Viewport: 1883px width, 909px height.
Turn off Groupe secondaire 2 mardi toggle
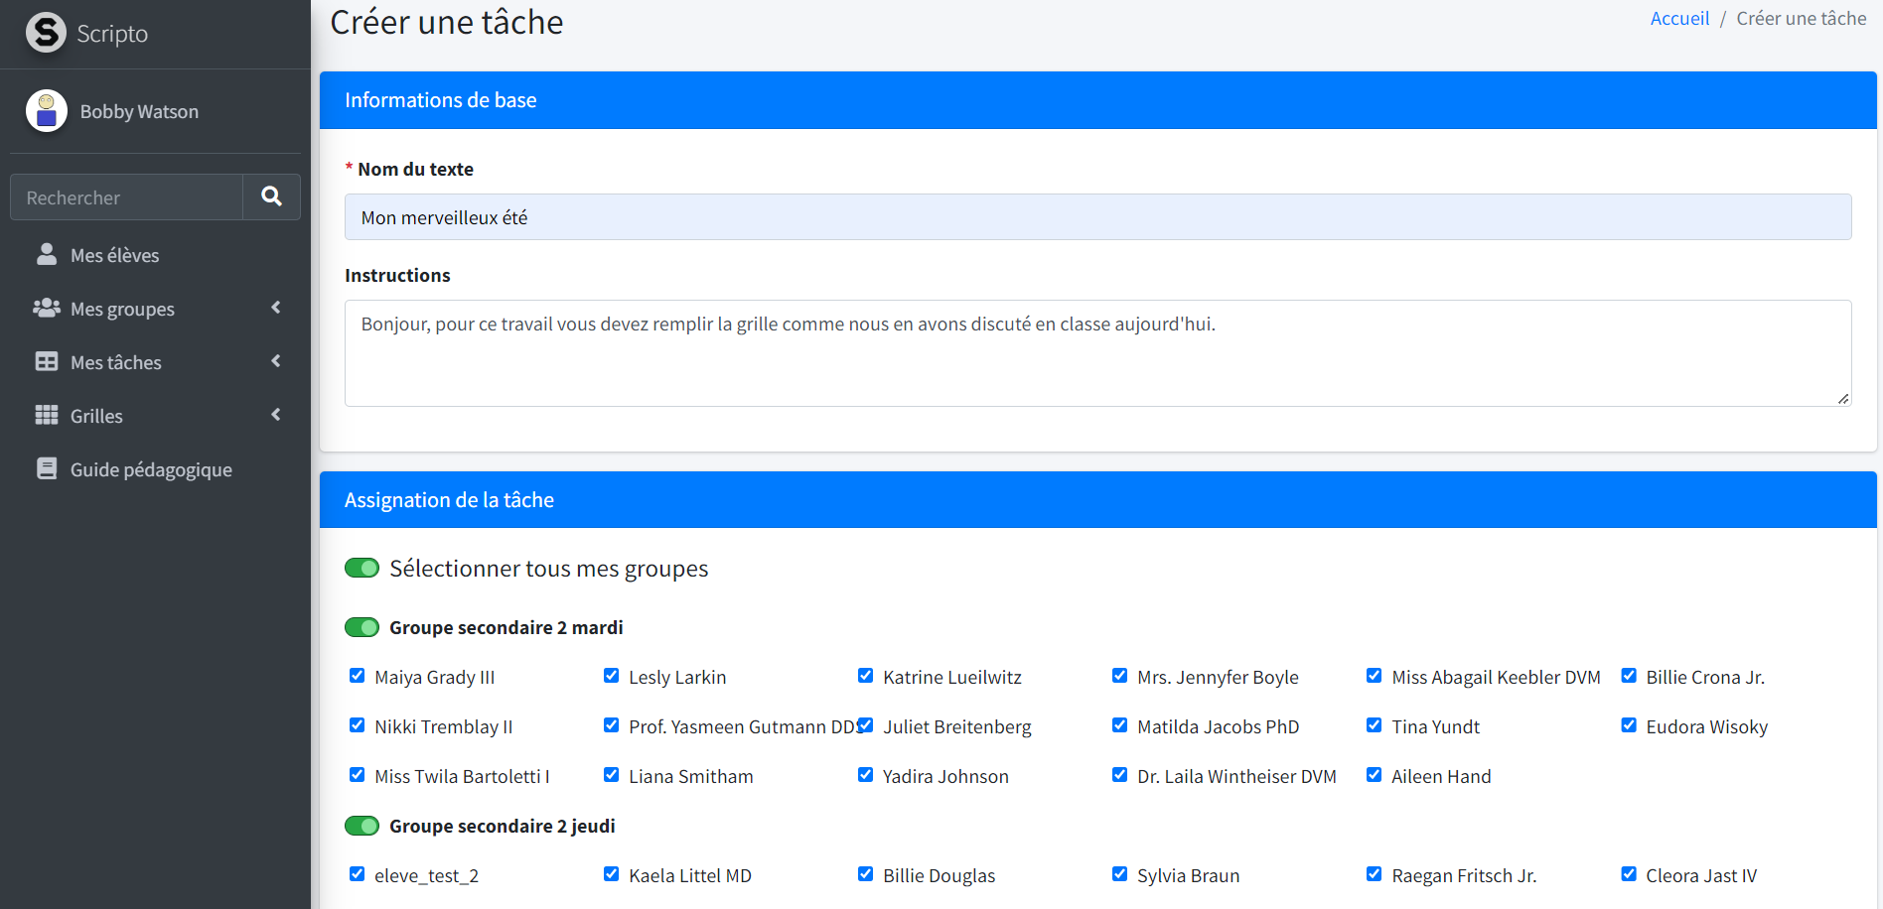pos(362,628)
